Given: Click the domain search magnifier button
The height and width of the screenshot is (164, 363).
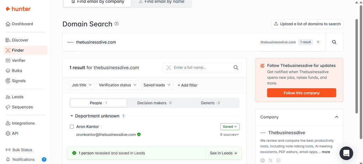Looking at the screenshot, I should click(334, 42).
